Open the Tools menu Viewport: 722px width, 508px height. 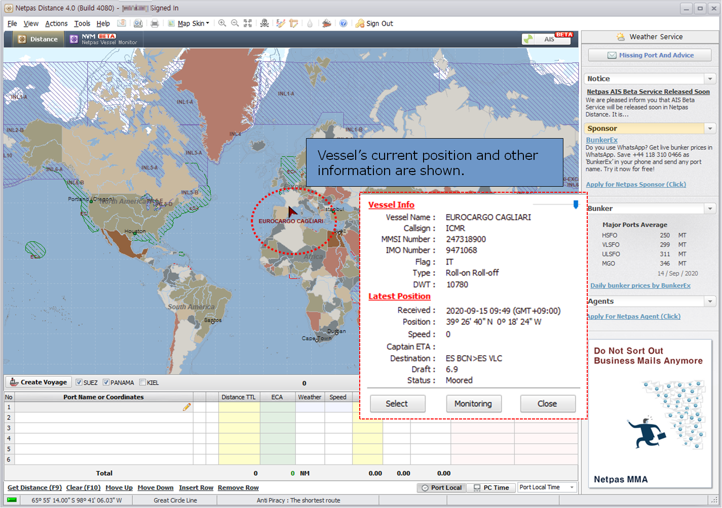(x=82, y=23)
